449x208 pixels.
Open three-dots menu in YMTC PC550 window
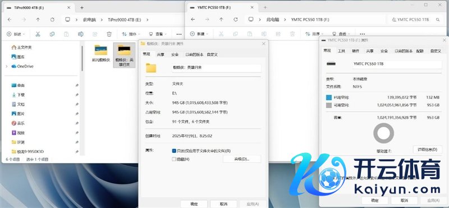tap(362, 34)
